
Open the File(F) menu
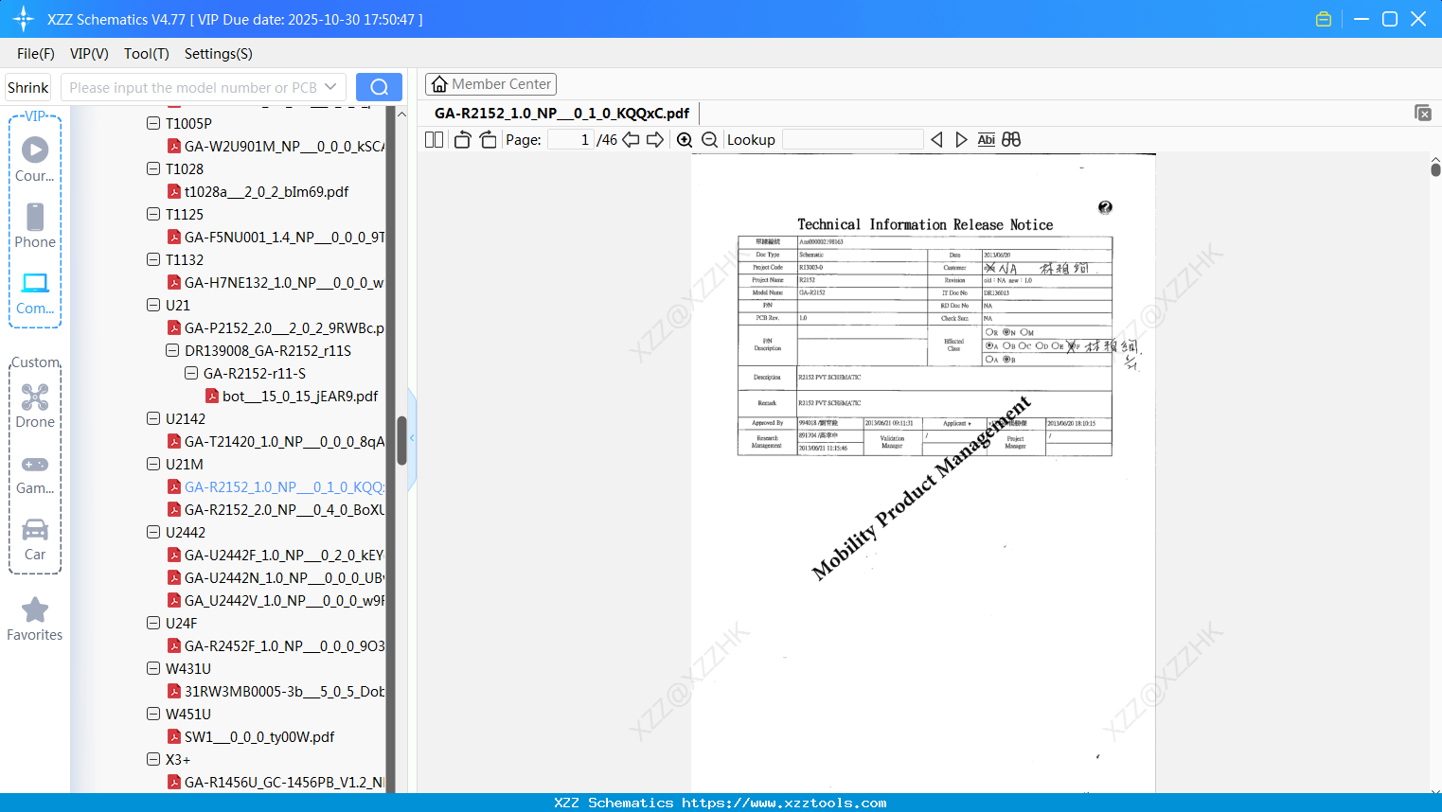point(36,54)
